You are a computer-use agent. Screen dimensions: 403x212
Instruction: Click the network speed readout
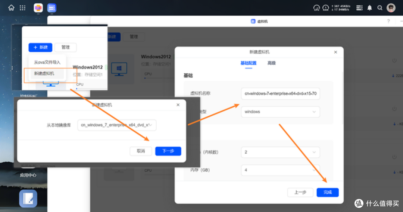[341, 8]
